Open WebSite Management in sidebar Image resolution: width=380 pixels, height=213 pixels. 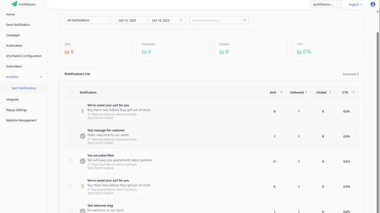tap(21, 120)
